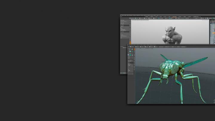Click the orange vertical tab left of the fly viewport

coord(134,49)
